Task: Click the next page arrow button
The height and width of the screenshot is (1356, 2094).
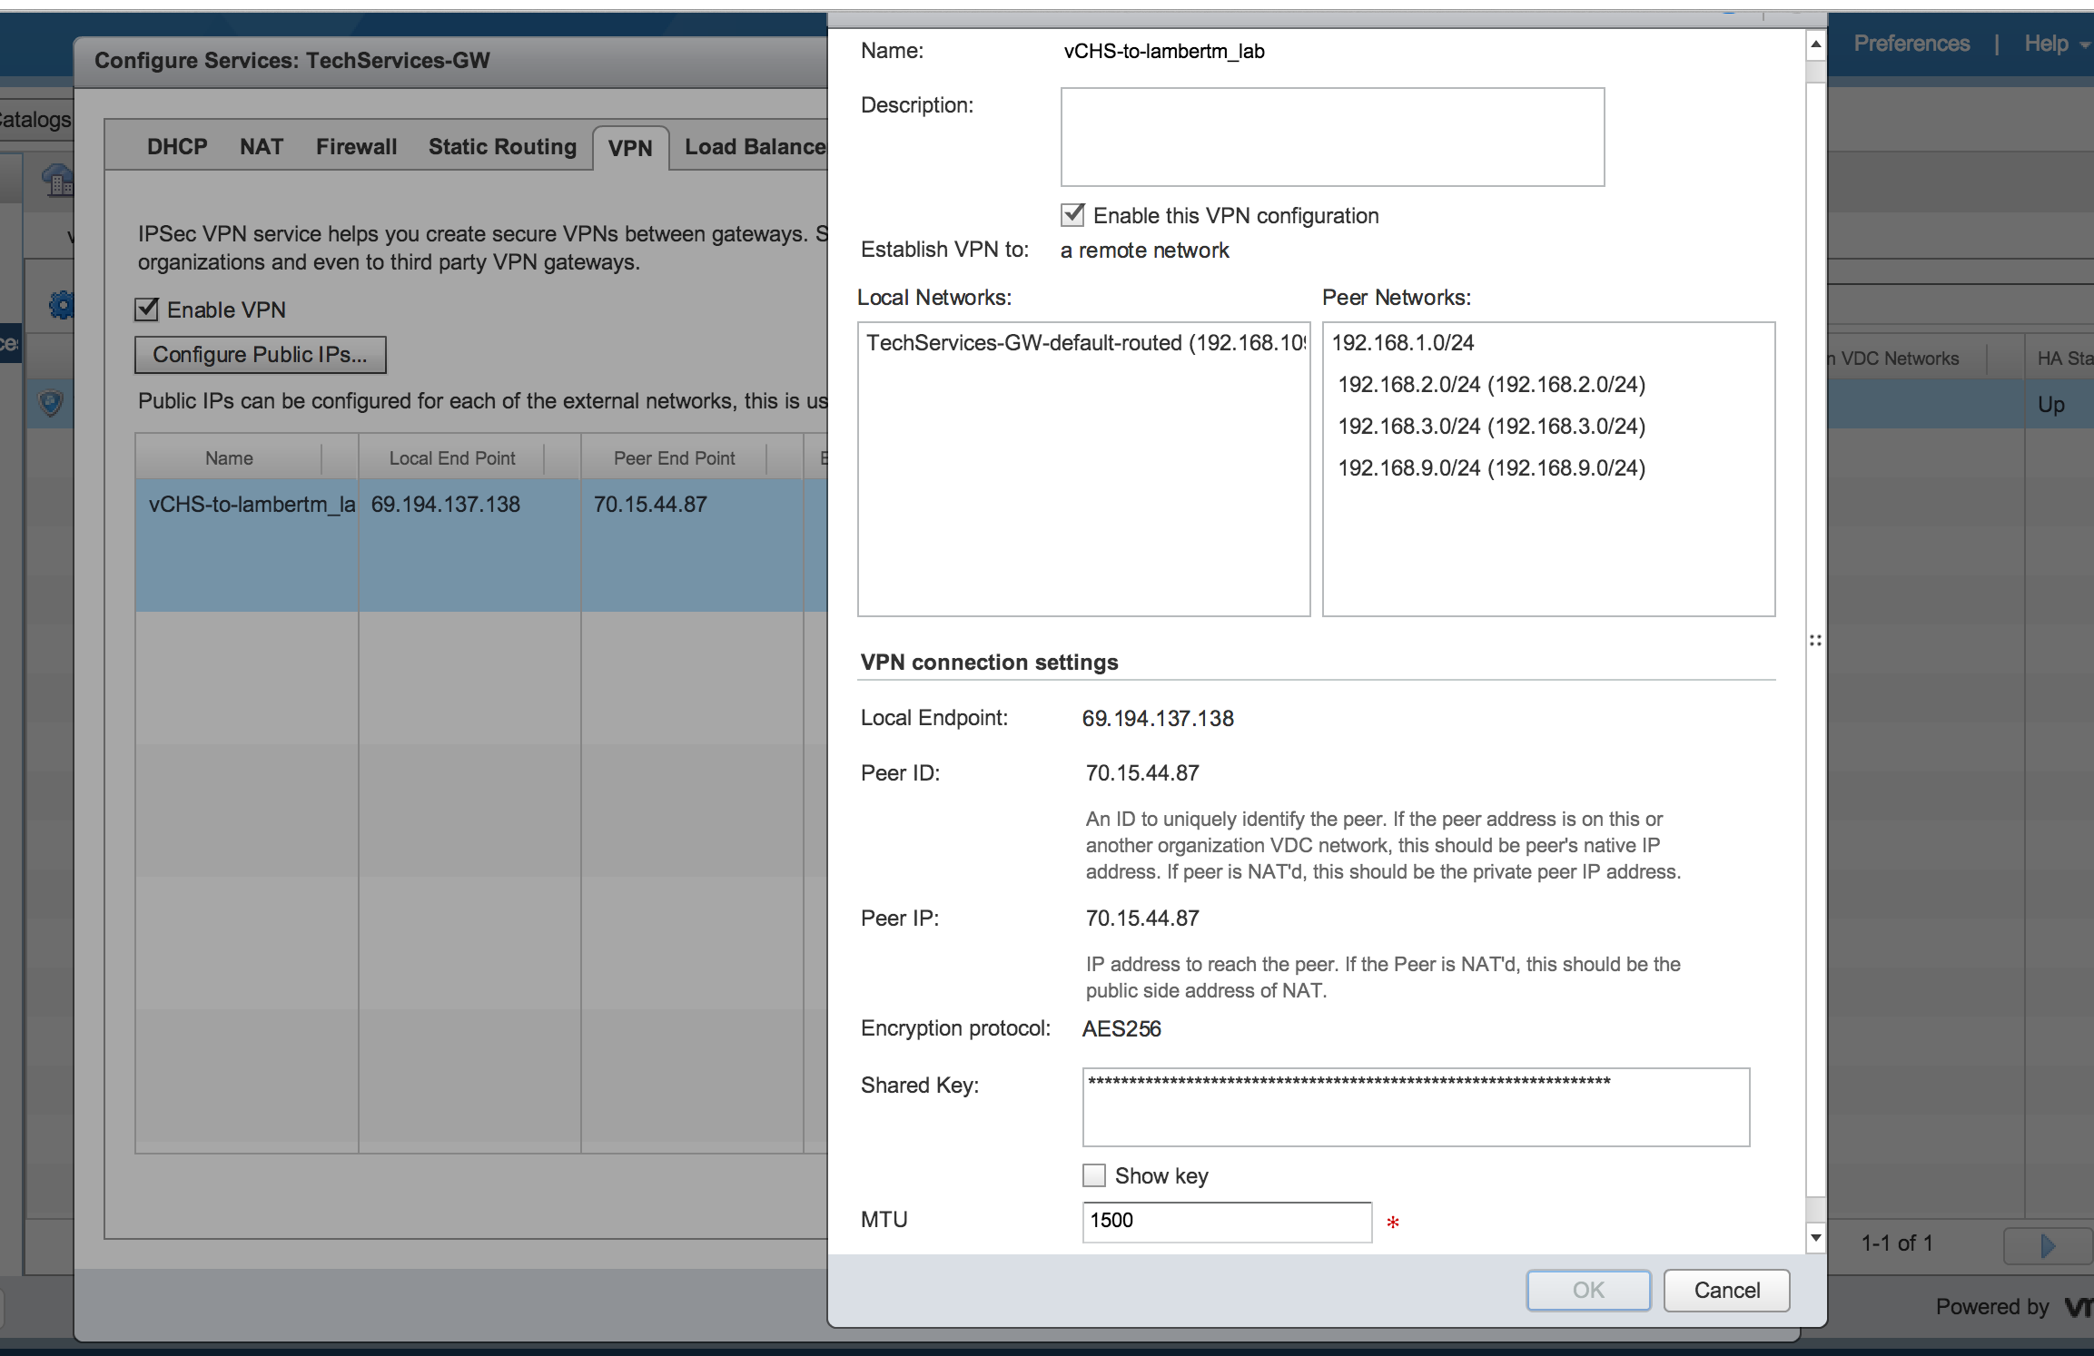Action: pyautogui.click(x=2047, y=1245)
